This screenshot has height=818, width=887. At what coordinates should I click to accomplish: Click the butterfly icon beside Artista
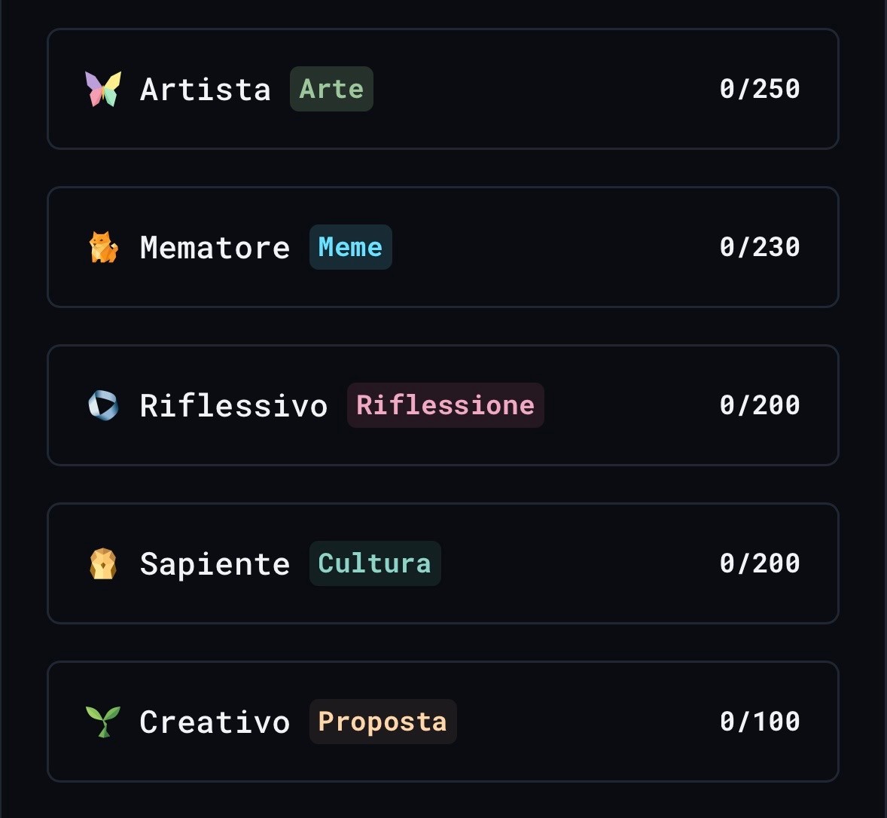(x=103, y=89)
